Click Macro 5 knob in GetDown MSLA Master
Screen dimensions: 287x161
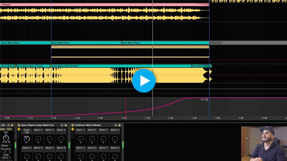(81, 157)
